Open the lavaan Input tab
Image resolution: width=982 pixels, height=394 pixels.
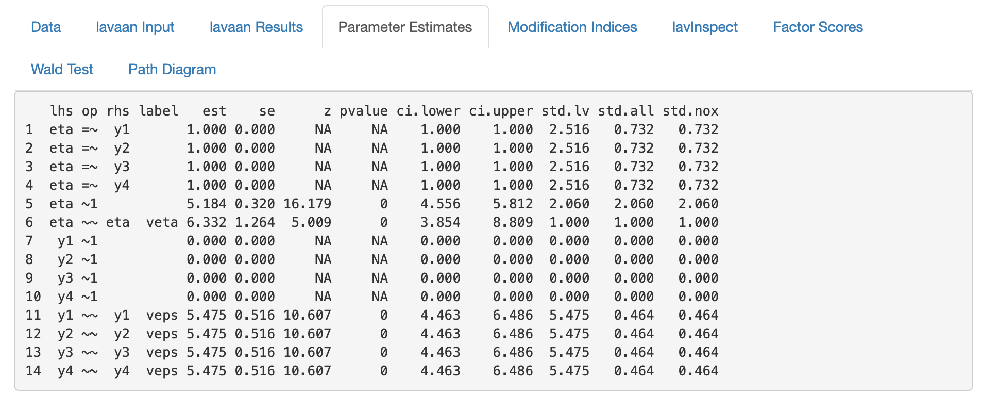(x=134, y=27)
